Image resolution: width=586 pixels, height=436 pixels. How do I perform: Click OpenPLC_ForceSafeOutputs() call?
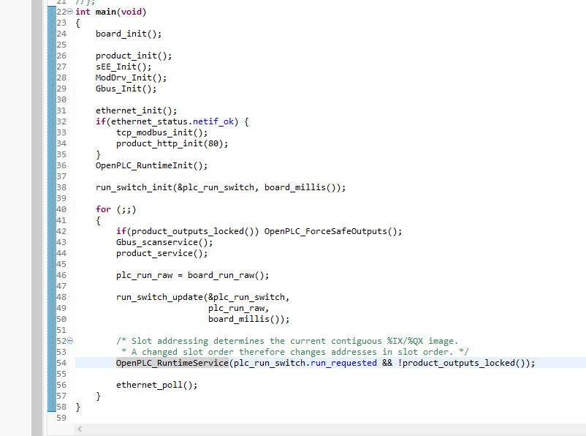click(333, 231)
